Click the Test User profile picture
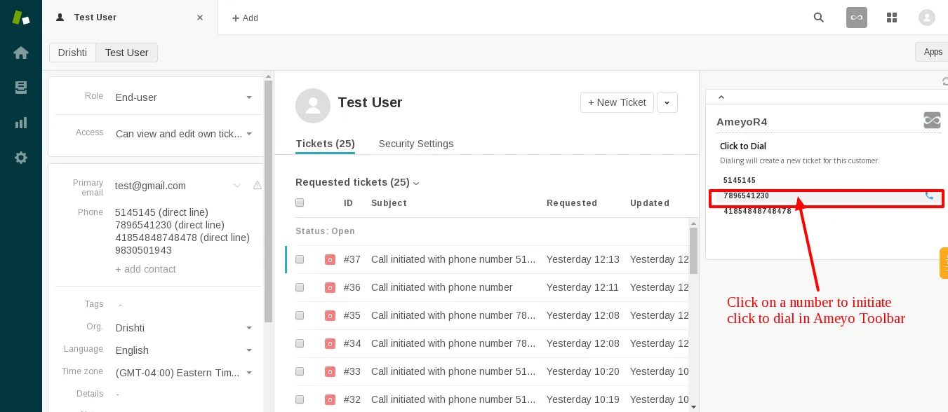The image size is (948, 412). 313,106
